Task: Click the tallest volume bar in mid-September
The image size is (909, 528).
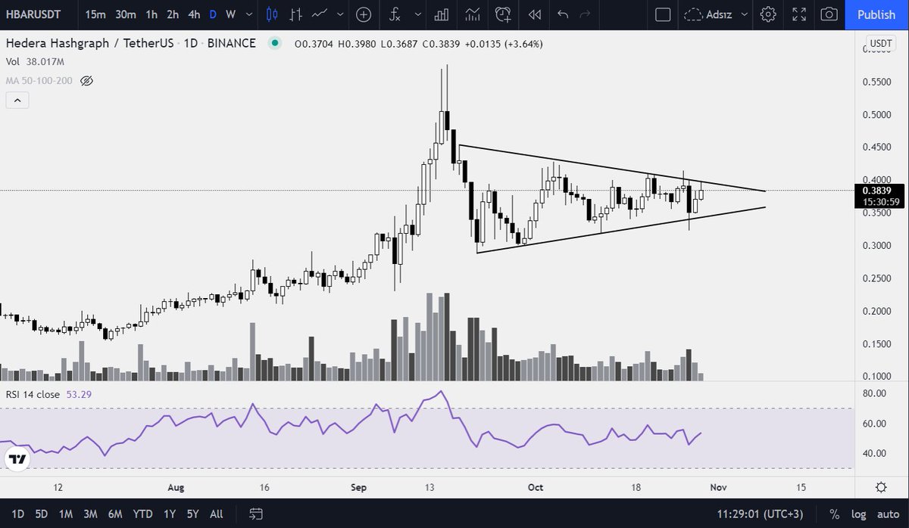Action: 447,336
